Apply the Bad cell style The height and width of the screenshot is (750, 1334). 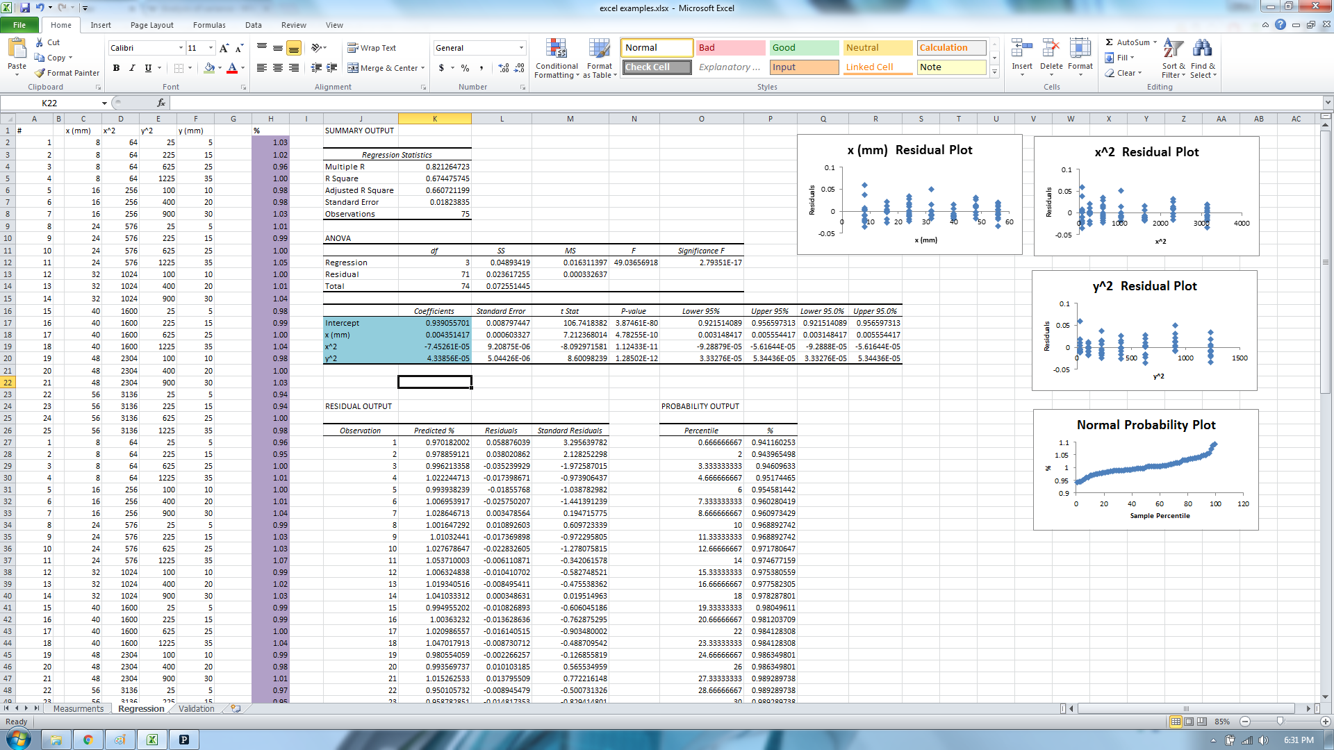pos(730,48)
